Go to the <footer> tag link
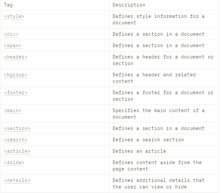 16,93
